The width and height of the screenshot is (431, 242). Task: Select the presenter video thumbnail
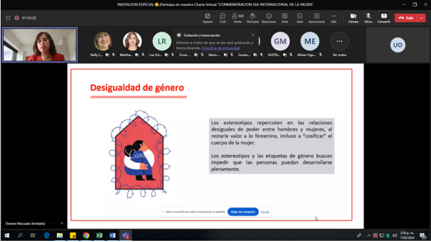pyautogui.click(x=40, y=45)
